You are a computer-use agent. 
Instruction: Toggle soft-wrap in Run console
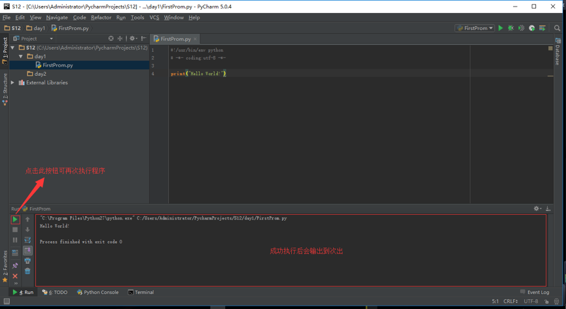[x=27, y=240]
